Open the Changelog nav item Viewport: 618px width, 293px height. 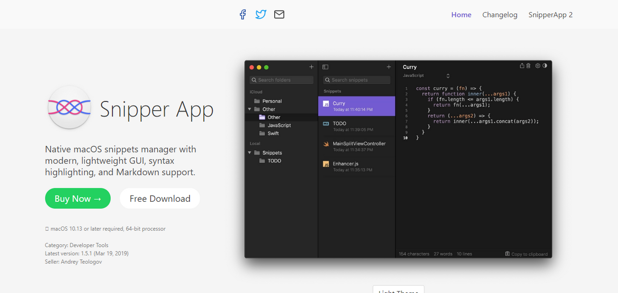coord(500,14)
